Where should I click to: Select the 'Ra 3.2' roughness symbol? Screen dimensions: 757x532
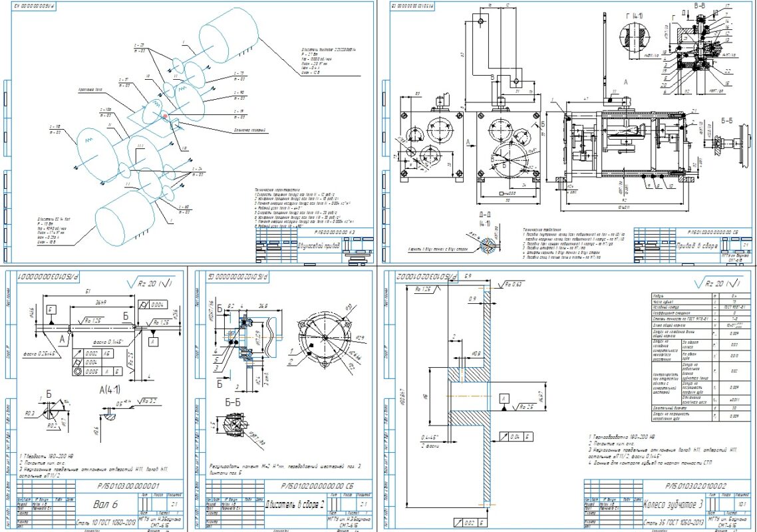click(146, 401)
